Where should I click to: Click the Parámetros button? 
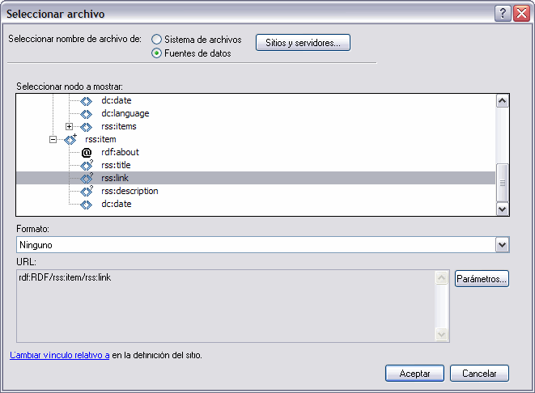(482, 279)
